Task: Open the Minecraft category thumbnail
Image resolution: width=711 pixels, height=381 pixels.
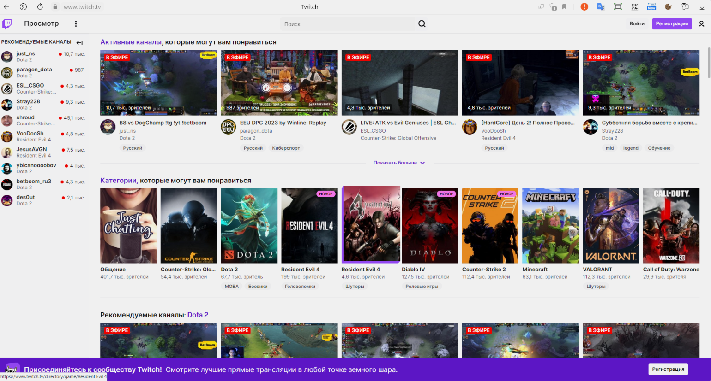Action: click(550, 225)
